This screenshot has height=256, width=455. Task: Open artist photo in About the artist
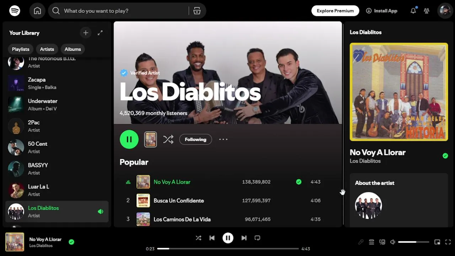(368, 206)
